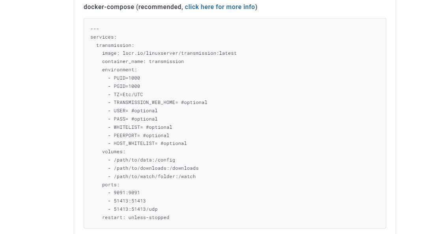Click the WHITELIST= #optional line

(143, 127)
